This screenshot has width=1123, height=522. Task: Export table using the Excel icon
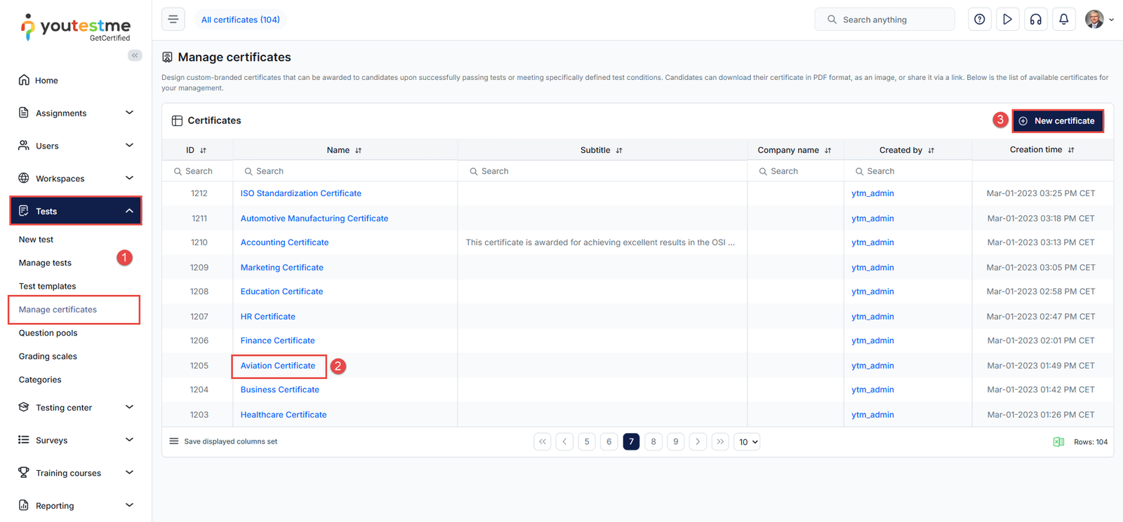click(1058, 442)
